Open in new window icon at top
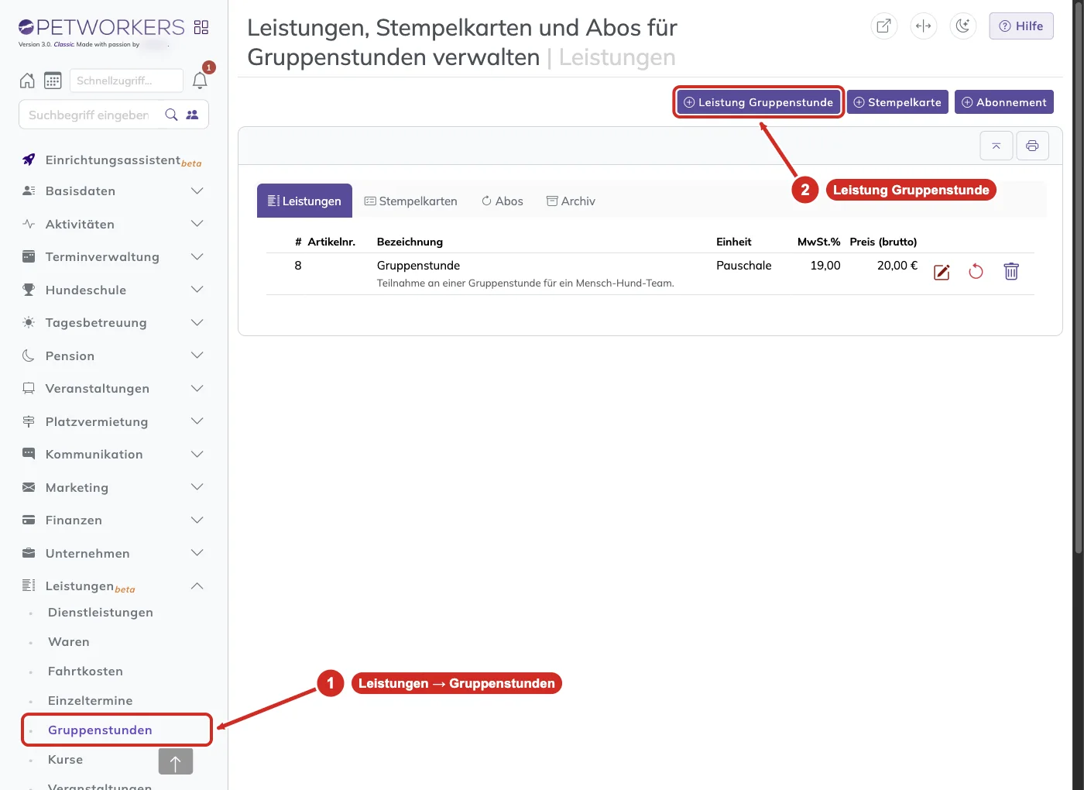Screen dimensions: 1084x790 click(883, 26)
